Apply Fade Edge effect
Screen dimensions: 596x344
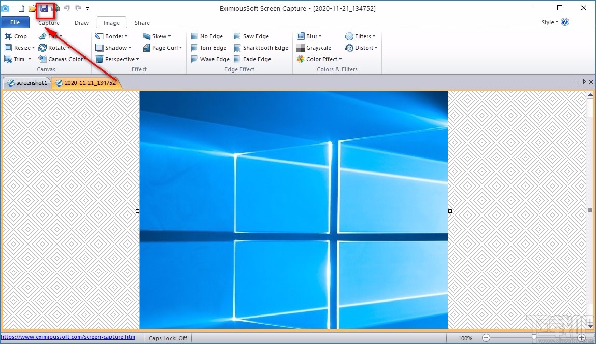tap(252, 59)
